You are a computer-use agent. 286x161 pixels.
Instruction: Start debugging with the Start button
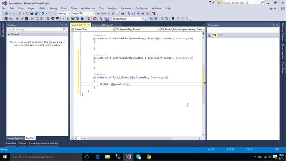tap(103, 13)
